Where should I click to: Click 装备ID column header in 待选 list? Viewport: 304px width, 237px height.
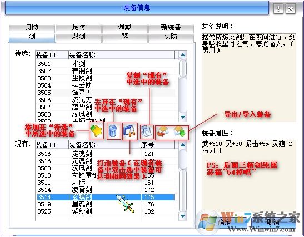(52, 55)
